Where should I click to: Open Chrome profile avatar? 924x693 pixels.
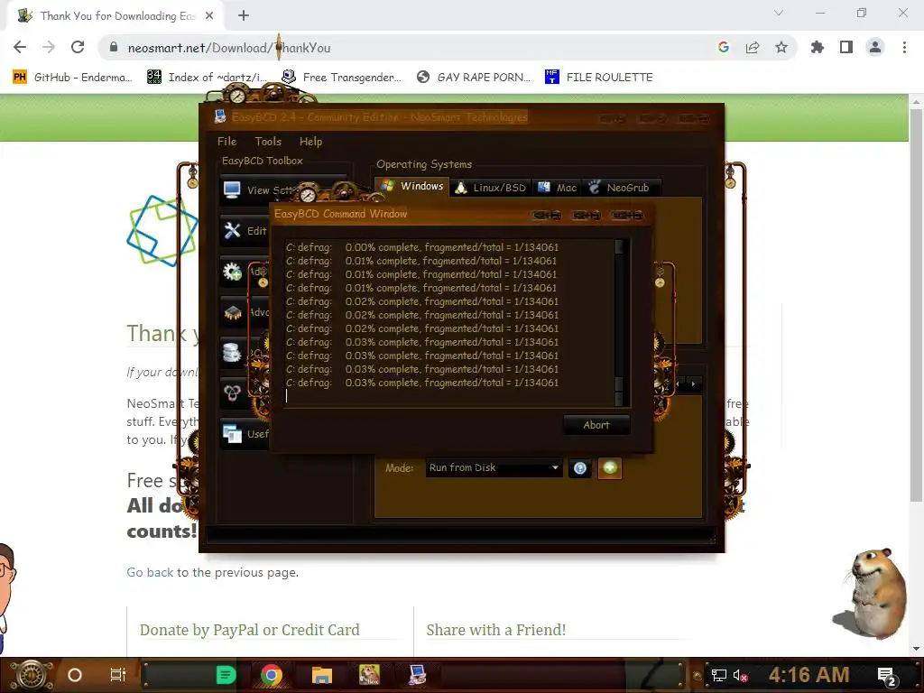[875, 48]
